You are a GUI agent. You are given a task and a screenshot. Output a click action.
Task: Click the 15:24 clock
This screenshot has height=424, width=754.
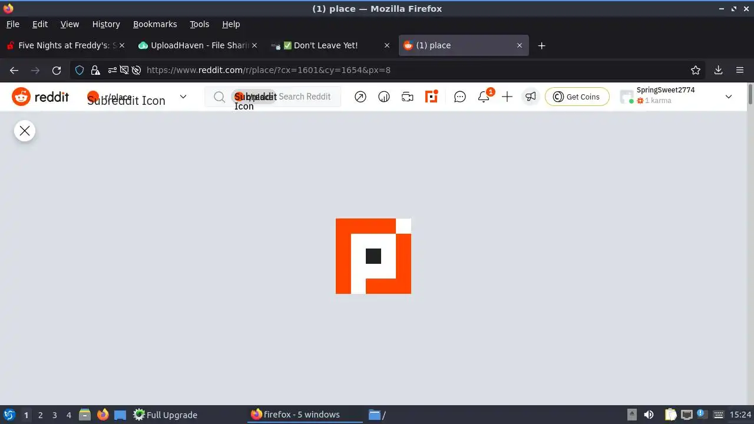pyautogui.click(x=740, y=415)
